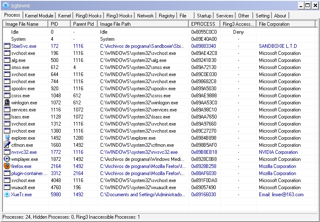Select the System process name in Image File Name column
Screen dimensions: 320x222
[18, 39]
